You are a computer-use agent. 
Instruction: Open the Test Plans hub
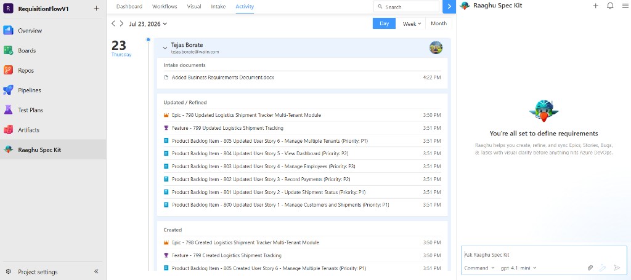[53, 110]
